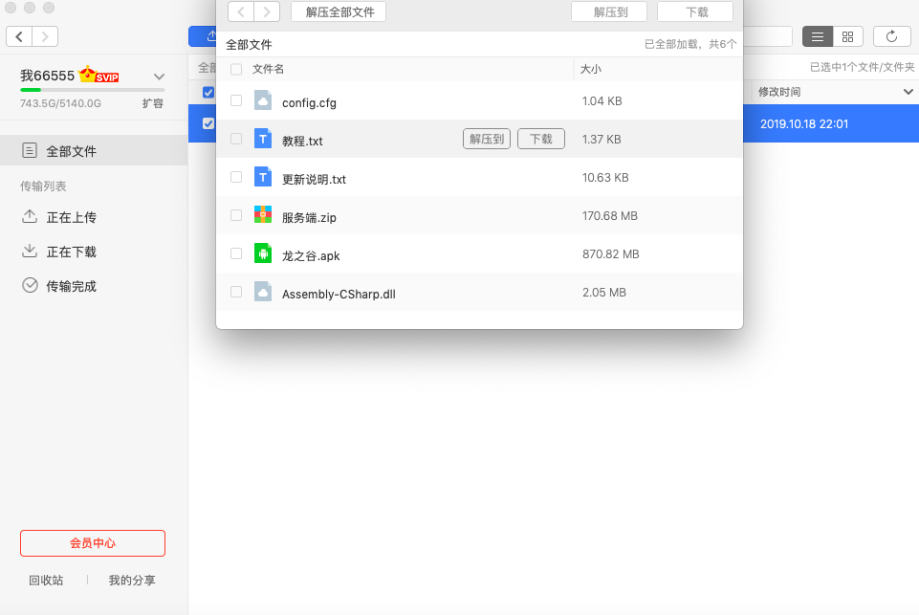Open 正在下载 in the sidebar

click(71, 252)
